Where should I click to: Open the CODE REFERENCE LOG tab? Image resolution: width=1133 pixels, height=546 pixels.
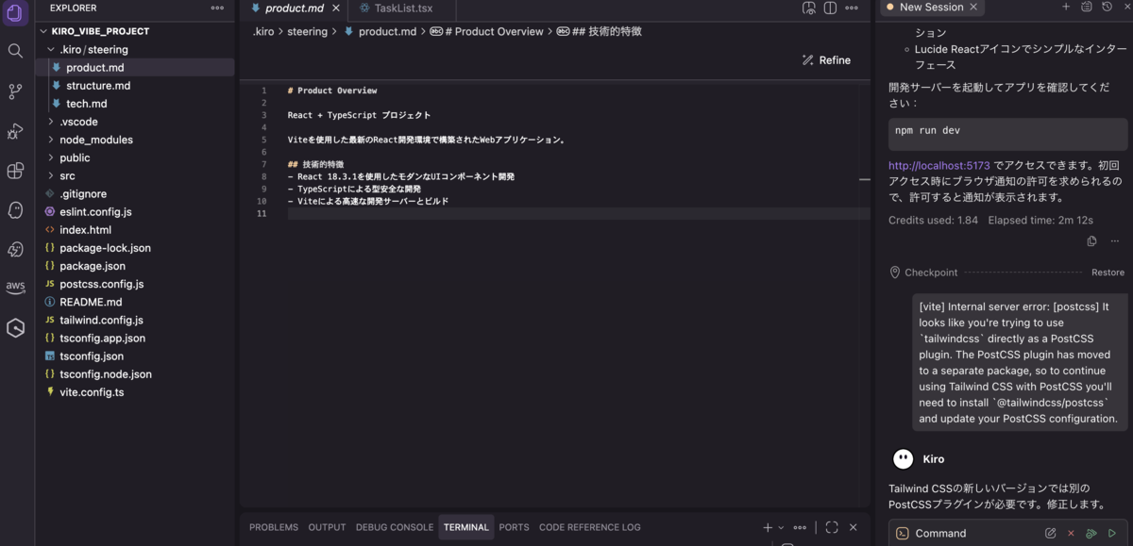(x=589, y=527)
